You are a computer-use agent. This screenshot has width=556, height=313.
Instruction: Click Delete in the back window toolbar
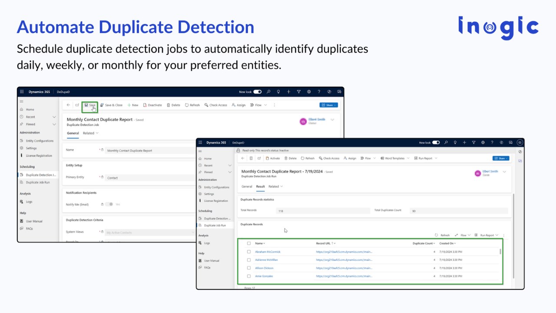coord(173,105)
